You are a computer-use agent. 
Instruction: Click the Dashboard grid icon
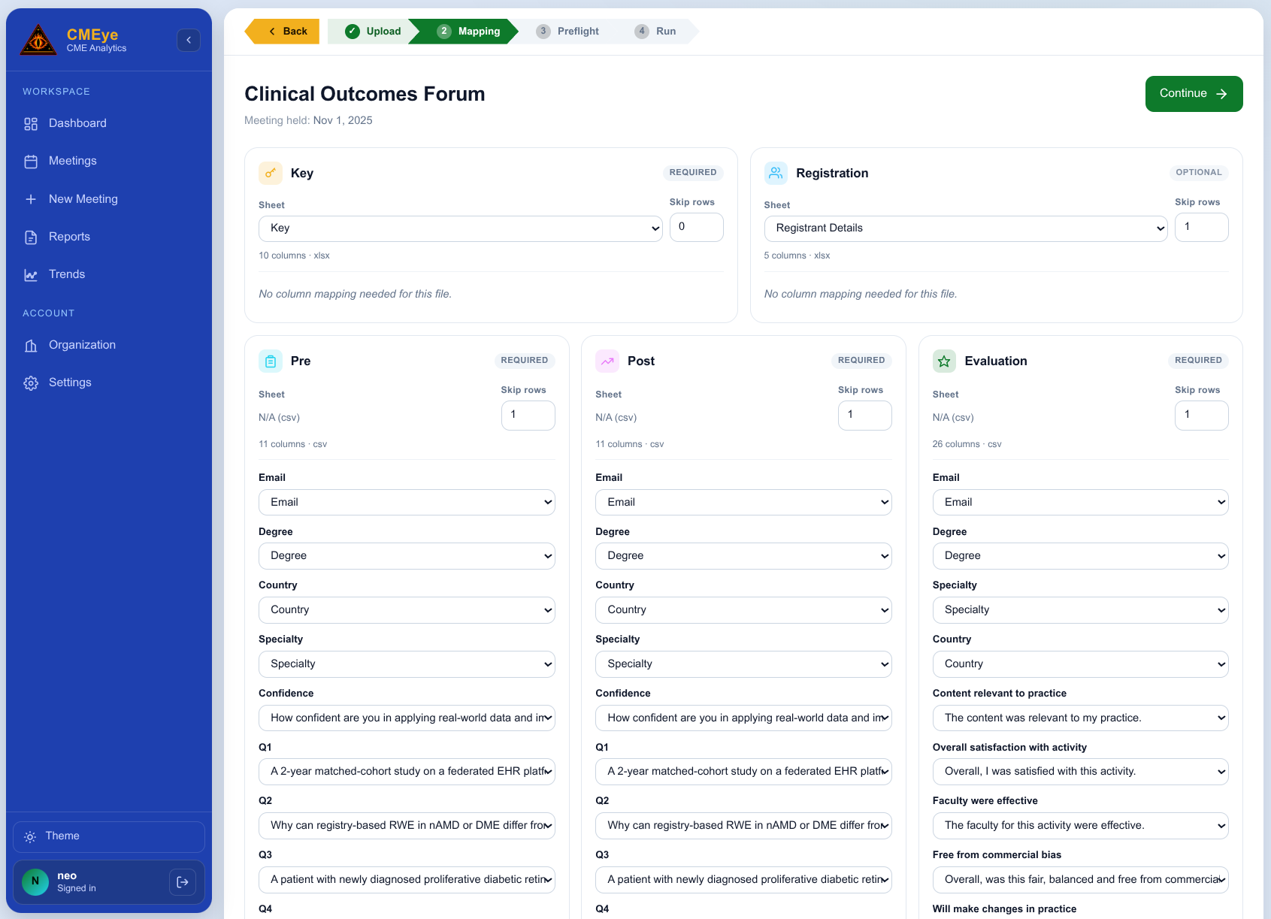[31, 124]
